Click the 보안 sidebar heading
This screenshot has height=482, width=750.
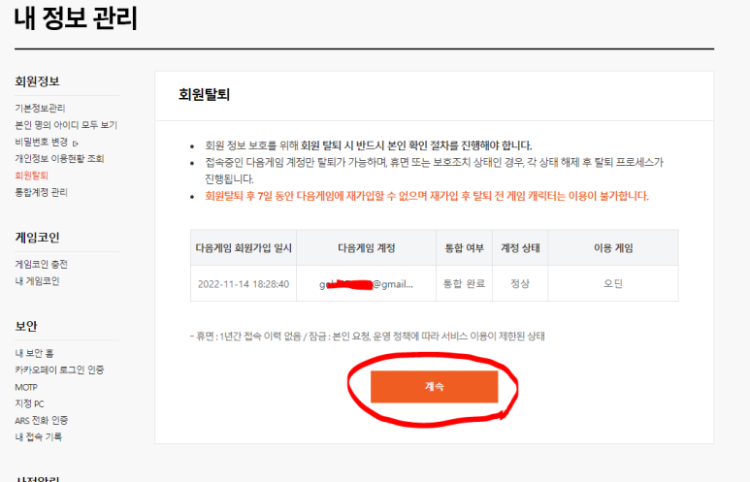[26, 326]
